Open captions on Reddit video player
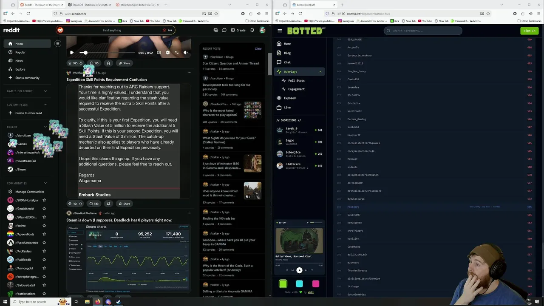The height and width of the screenshot is (306, 544). coord(159,53)
